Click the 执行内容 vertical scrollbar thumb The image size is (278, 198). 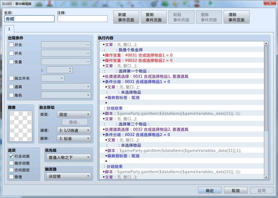click(266, 88)
